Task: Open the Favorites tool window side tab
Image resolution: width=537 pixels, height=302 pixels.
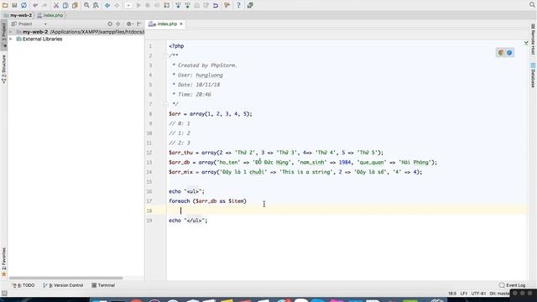Action: click(x=3, y=262)
